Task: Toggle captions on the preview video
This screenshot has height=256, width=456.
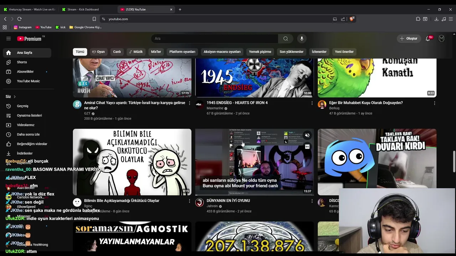Action: coord(307,146)
